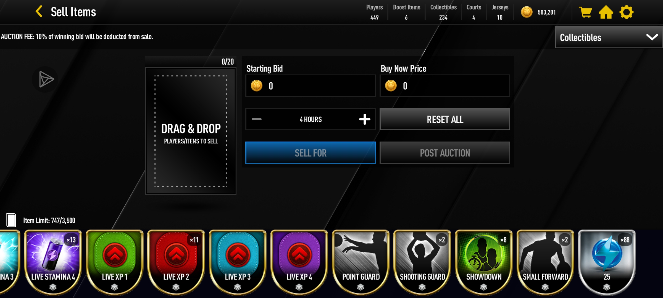This screenshot has width=663, height=298.
Task: Select the Live Stamina 4 item
Action: [53, 262]
